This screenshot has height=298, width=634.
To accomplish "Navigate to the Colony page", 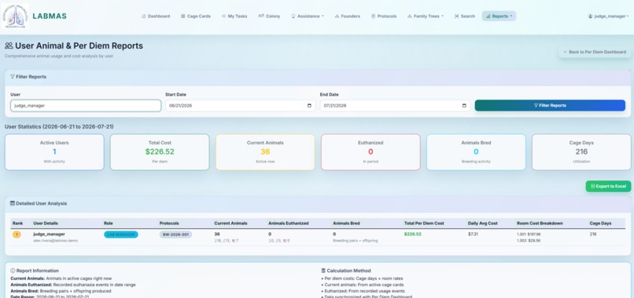I will pos(269,16).
